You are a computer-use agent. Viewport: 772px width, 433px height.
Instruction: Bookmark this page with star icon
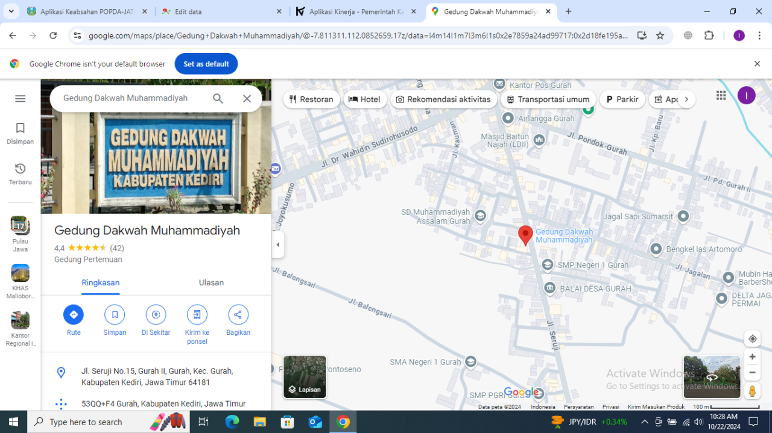click(660, 36)
